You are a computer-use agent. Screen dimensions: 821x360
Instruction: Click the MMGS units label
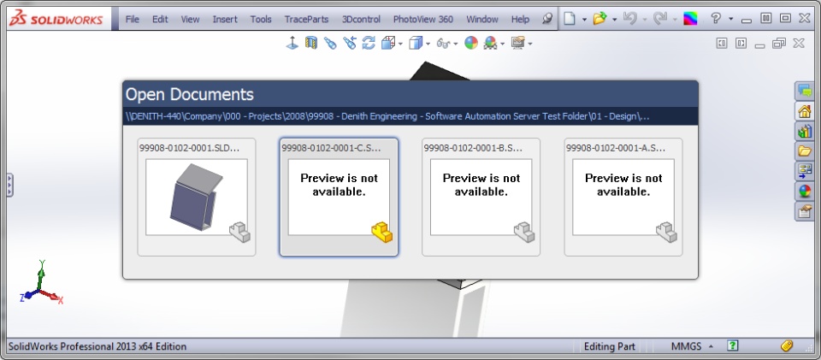[x=687, y=345]
